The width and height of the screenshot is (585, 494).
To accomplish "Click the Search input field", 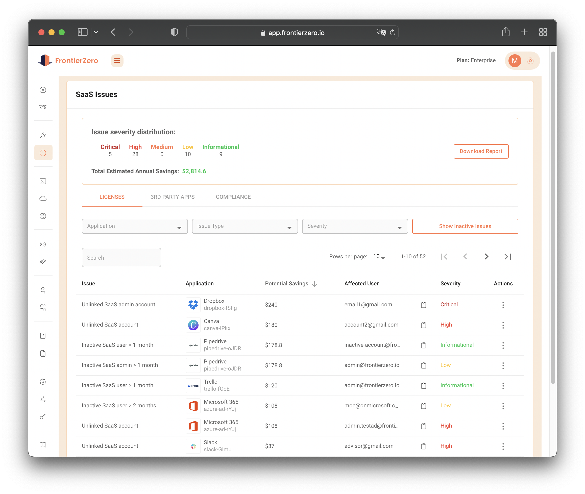I will [x=121, y=258].
